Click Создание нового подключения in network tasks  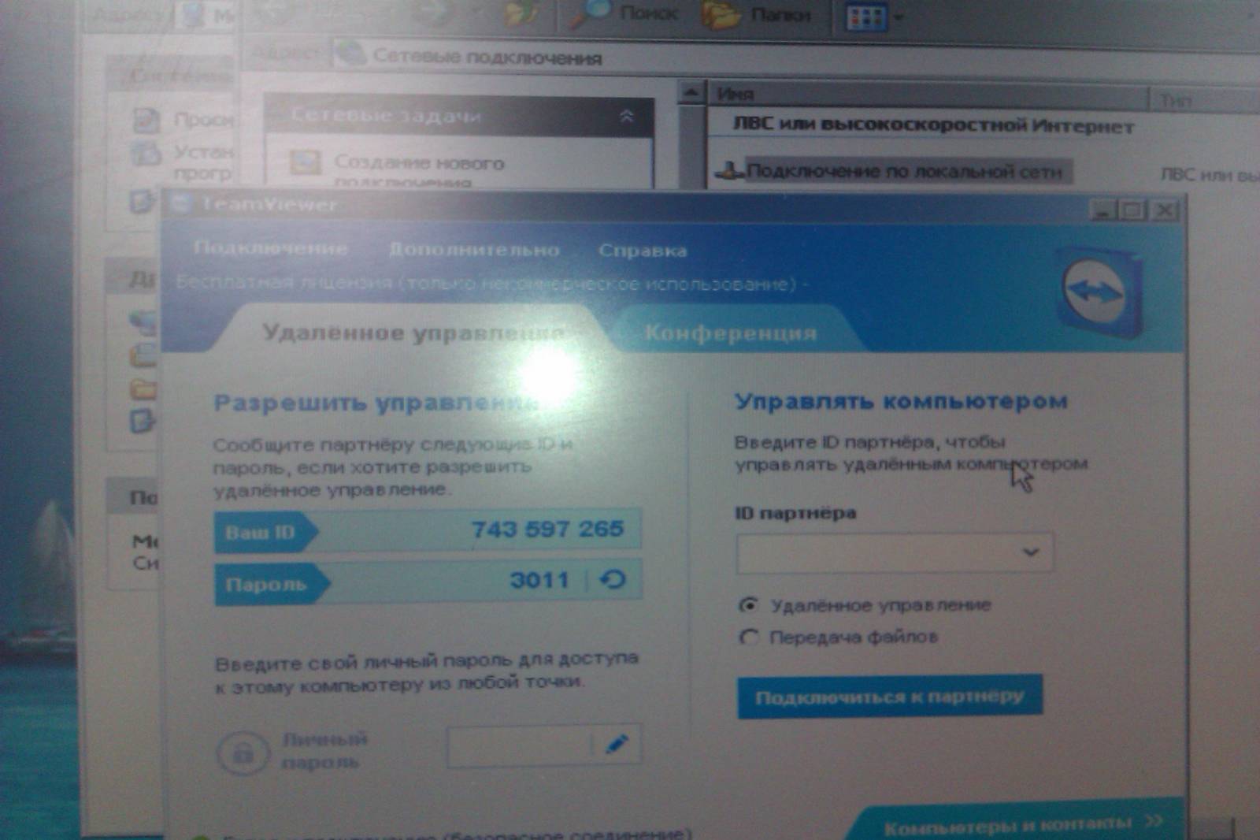[x=419, y=171]
